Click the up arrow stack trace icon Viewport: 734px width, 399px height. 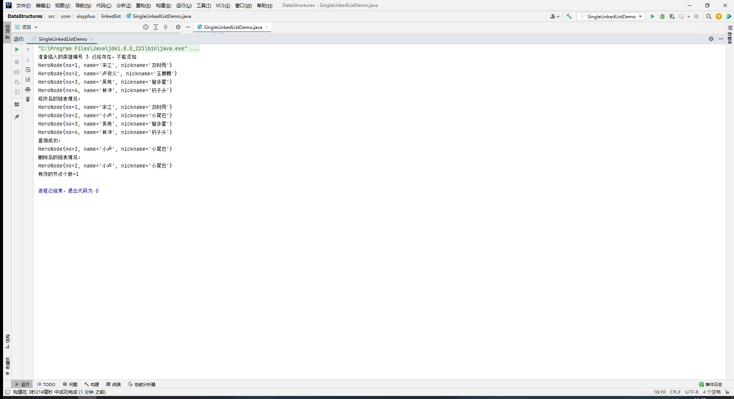28,50
